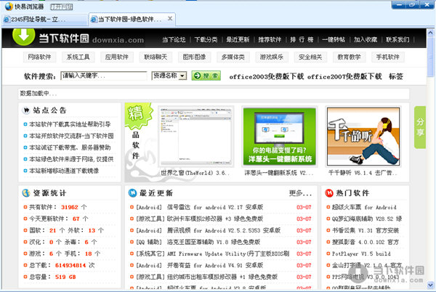
Task: Open notice 本站软件下载真实地址帮助引导
Action: [70, 124]
